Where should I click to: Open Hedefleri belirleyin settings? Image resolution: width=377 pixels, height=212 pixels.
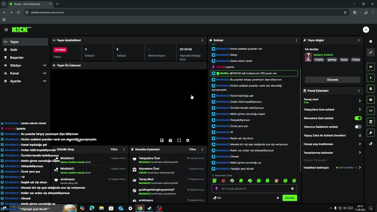click(x=332, y=168)
